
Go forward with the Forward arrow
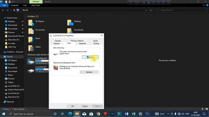pos(8,10)
